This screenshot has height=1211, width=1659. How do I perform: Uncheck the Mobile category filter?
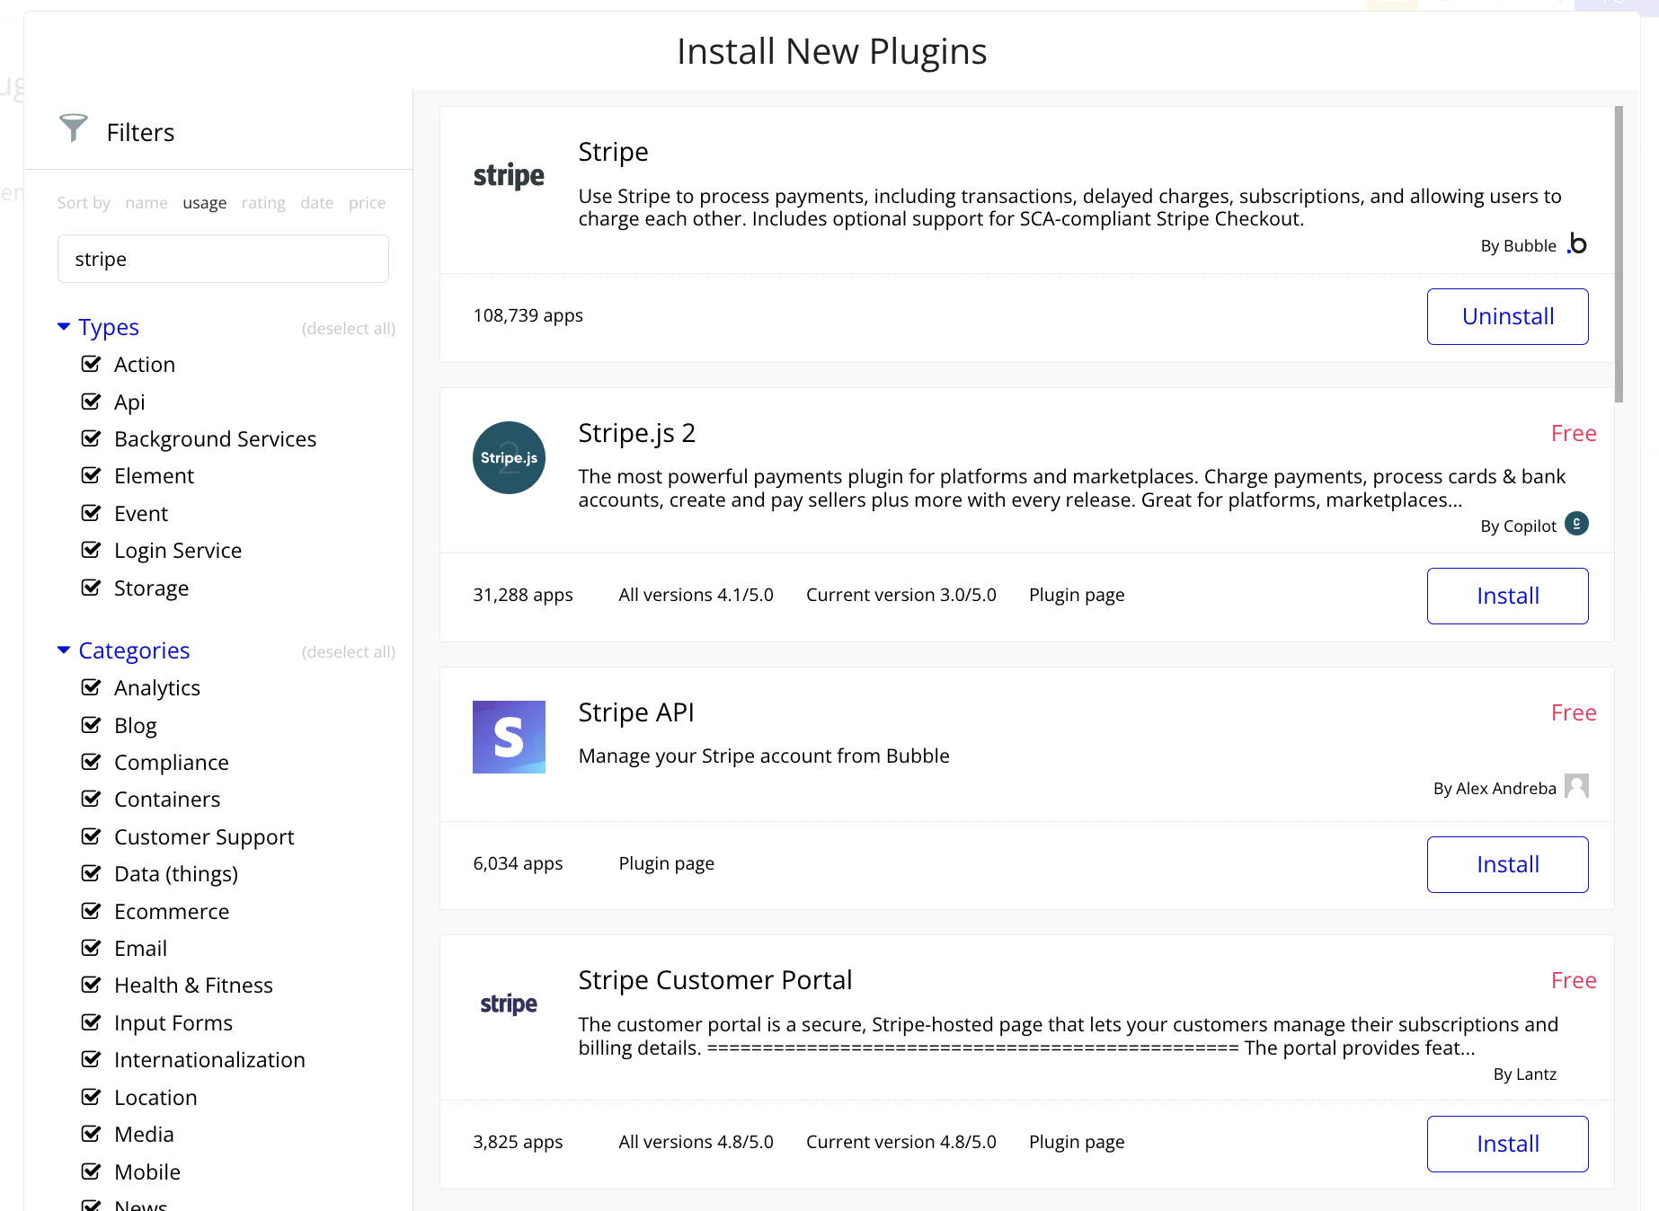[x=91, y=1171]
